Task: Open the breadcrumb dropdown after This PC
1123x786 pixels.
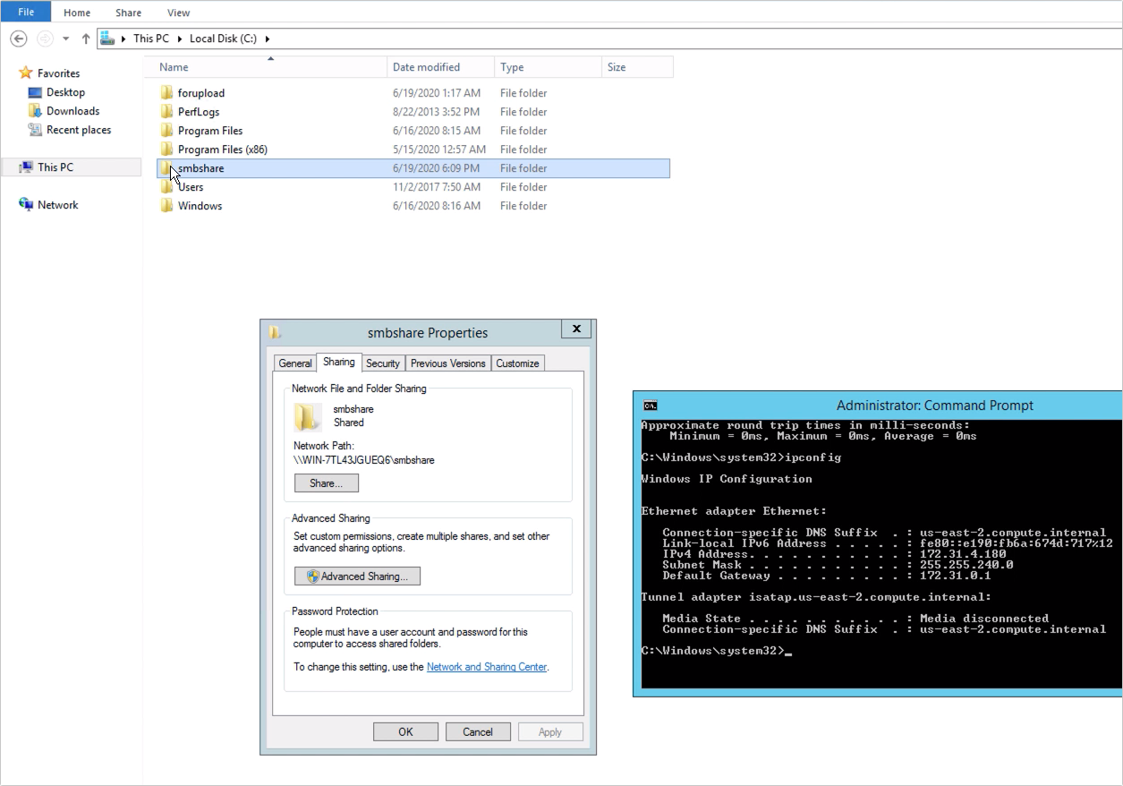Action: 179,38
